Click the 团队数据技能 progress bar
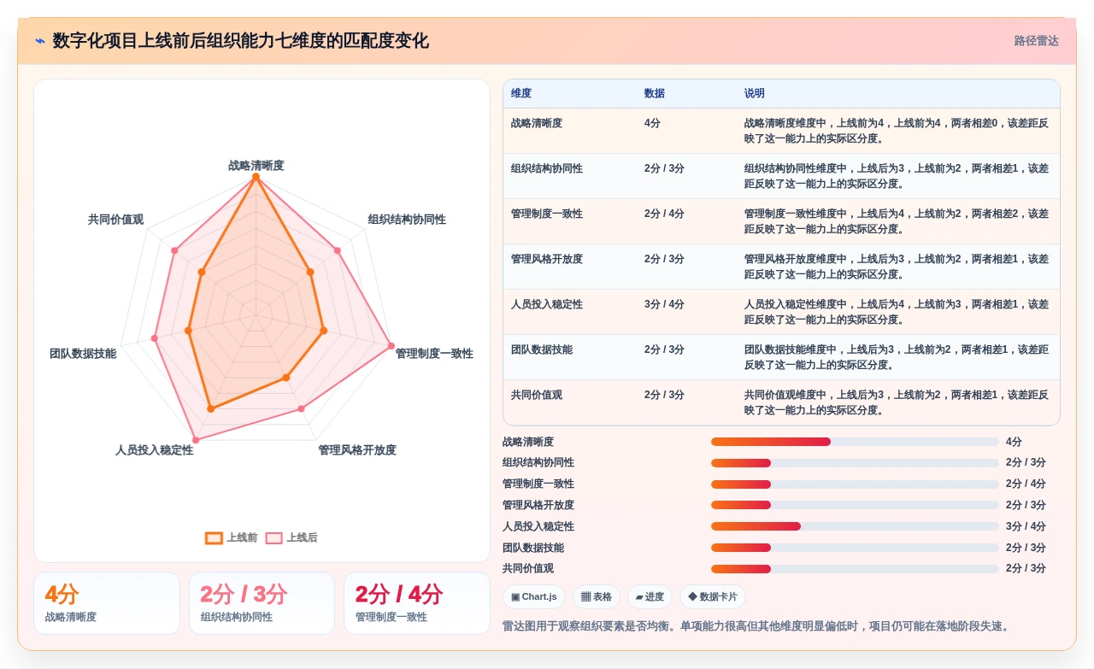 click(855, 548)
